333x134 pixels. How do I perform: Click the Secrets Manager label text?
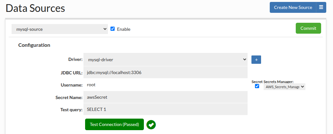278,82
